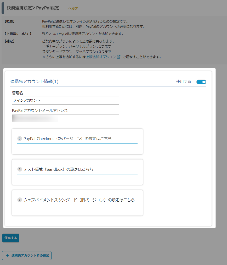Expand PayPal Checkout（新バージョン）の設定はこちら
227x265 pixels.
pos(67,139)
